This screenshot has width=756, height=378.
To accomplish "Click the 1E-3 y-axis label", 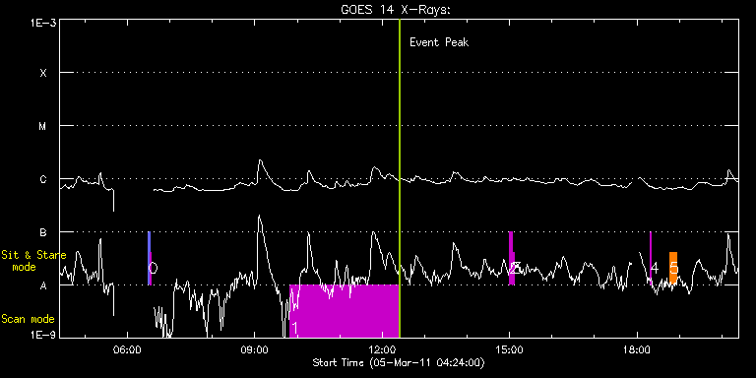I will coord(43,23).
